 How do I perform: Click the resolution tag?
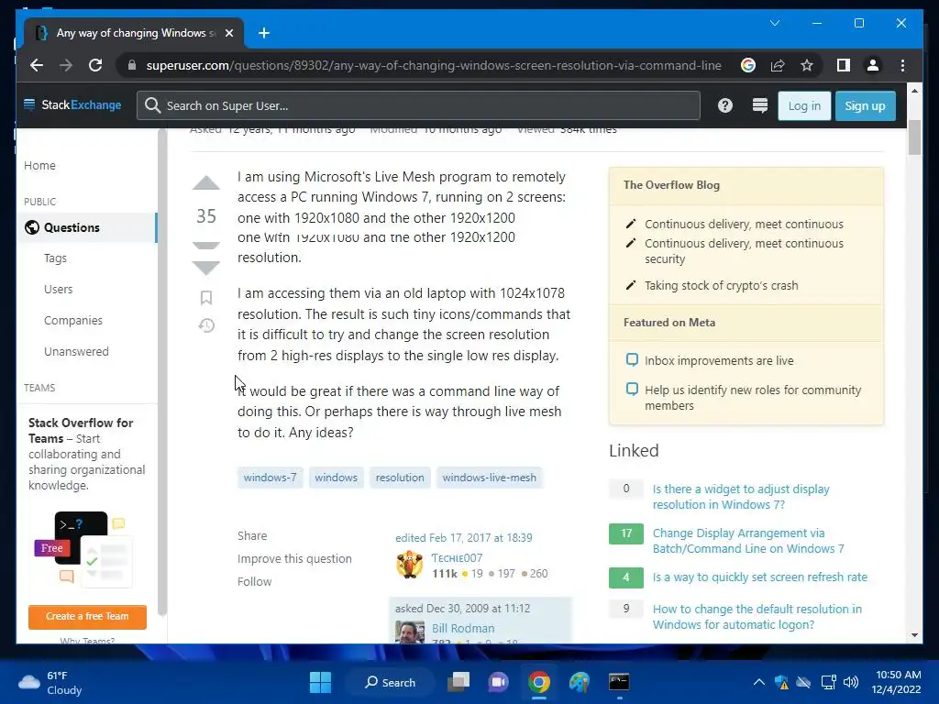coord(400,478)
